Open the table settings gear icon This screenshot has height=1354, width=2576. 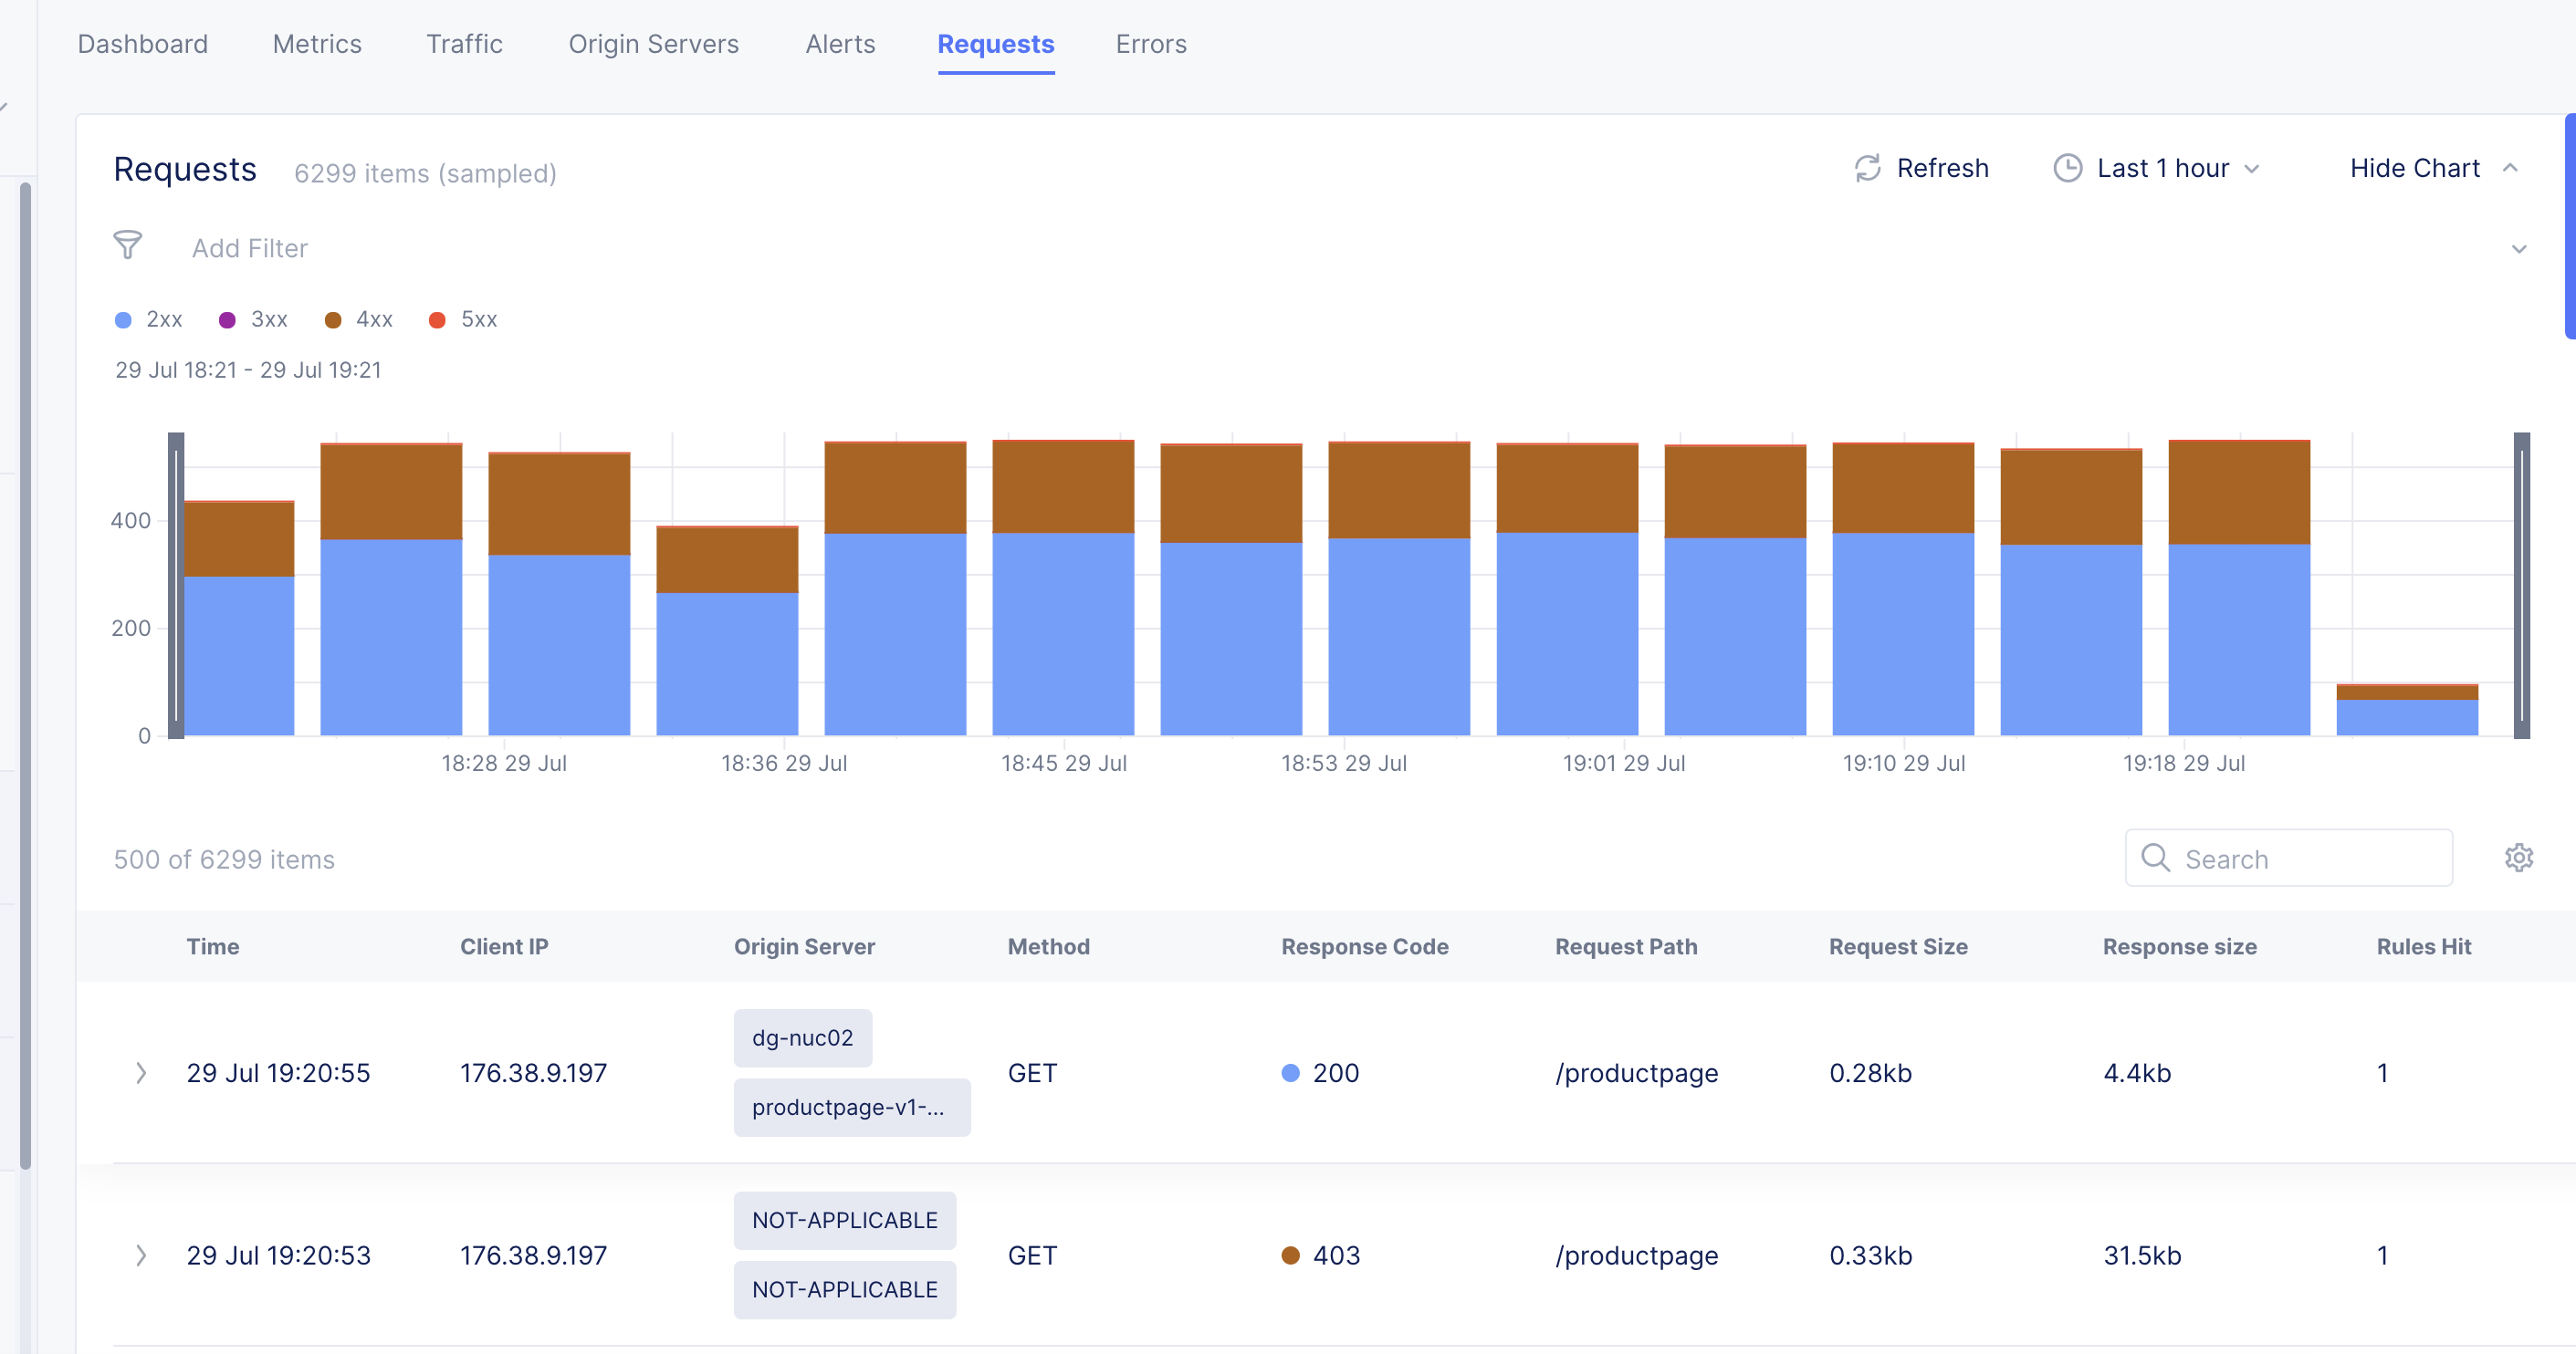2519,859
